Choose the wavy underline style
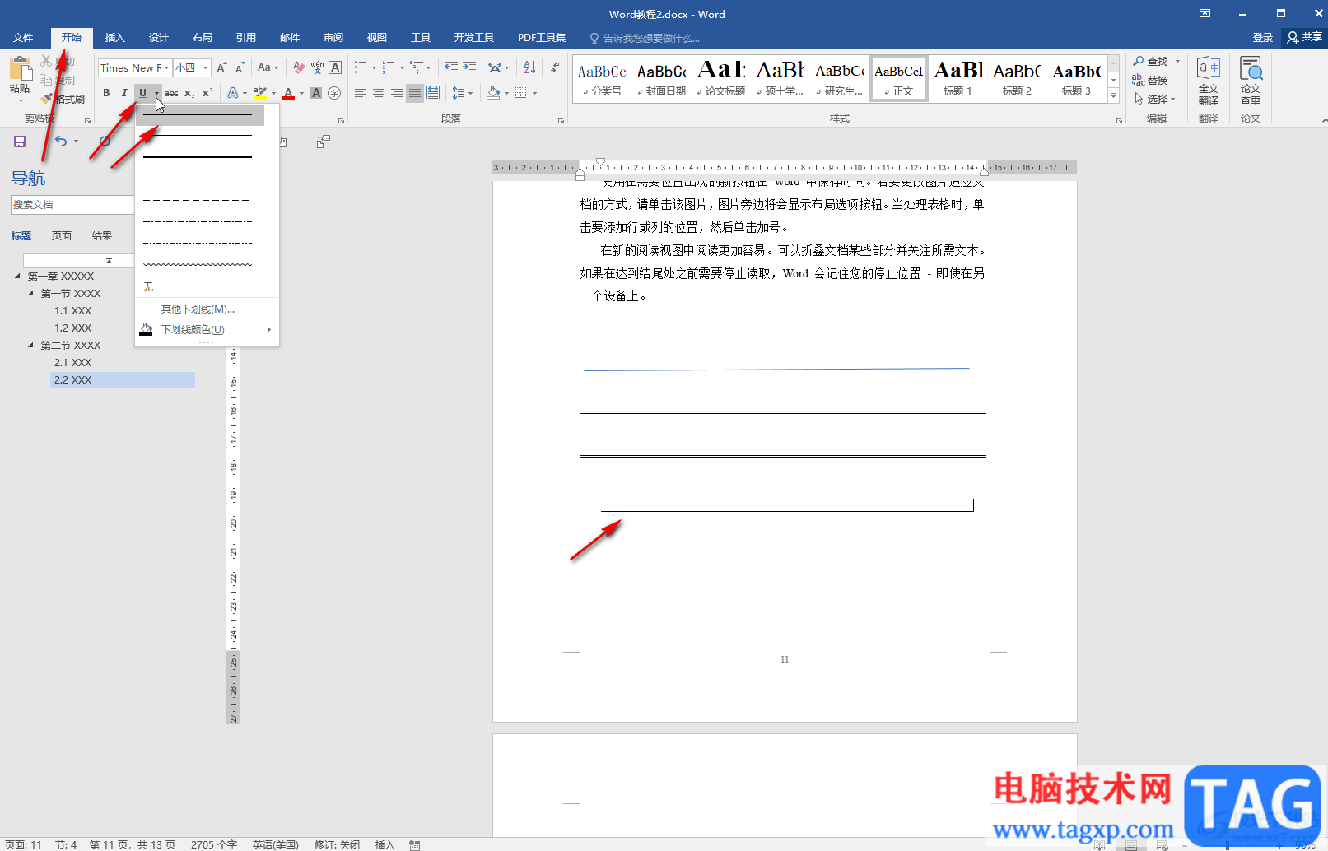This screenshot has width=1328, height=851. click(x=198, y=264)
